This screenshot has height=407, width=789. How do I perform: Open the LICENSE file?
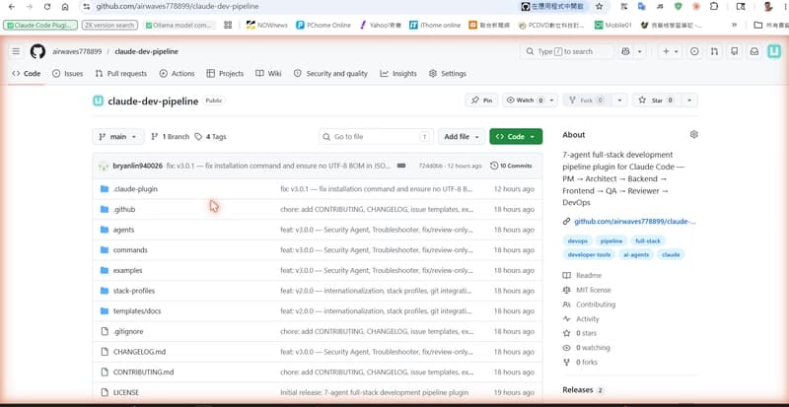[x=126, y=392]
